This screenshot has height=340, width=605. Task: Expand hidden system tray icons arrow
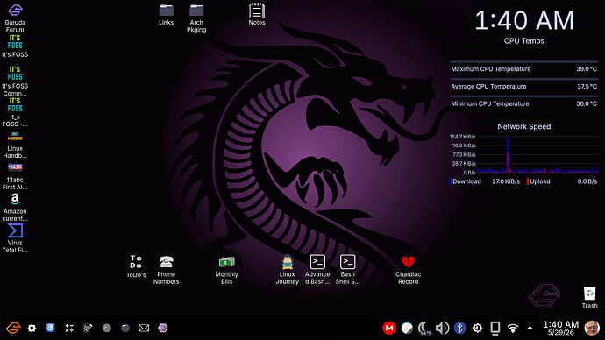[530, 328]
